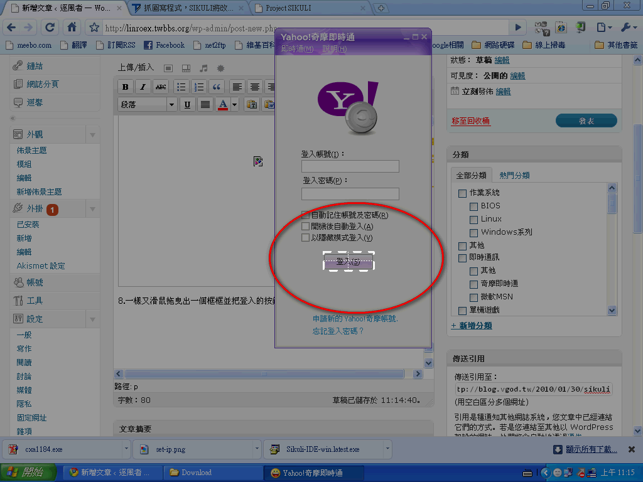The height and width of the screenshot is (482, 643).
Task: Click add audio music note icon
Action: pos(203,68)
